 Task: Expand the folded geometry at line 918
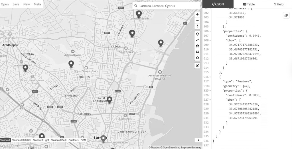[210, 86]
